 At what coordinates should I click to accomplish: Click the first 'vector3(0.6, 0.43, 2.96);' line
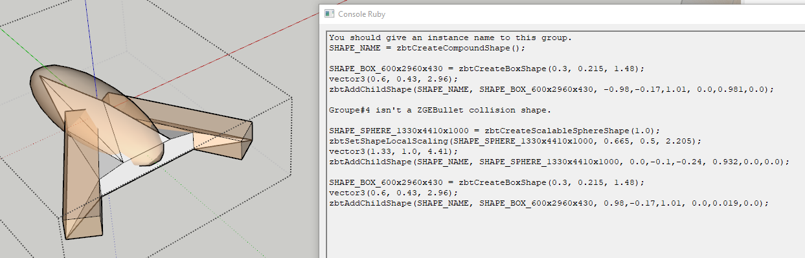coord(393,78)
